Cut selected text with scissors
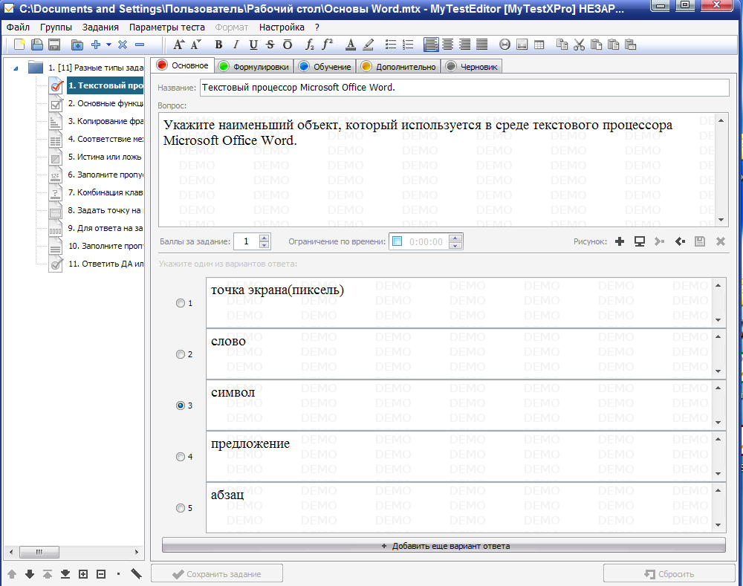This screenshot has width=743, height=586. (579, 45)
